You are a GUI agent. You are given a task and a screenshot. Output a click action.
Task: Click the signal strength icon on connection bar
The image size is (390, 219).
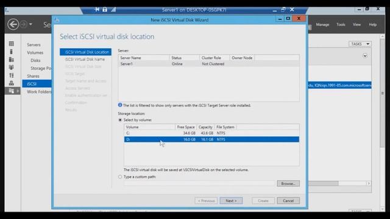pyautogui.click(x=113, y=10)
